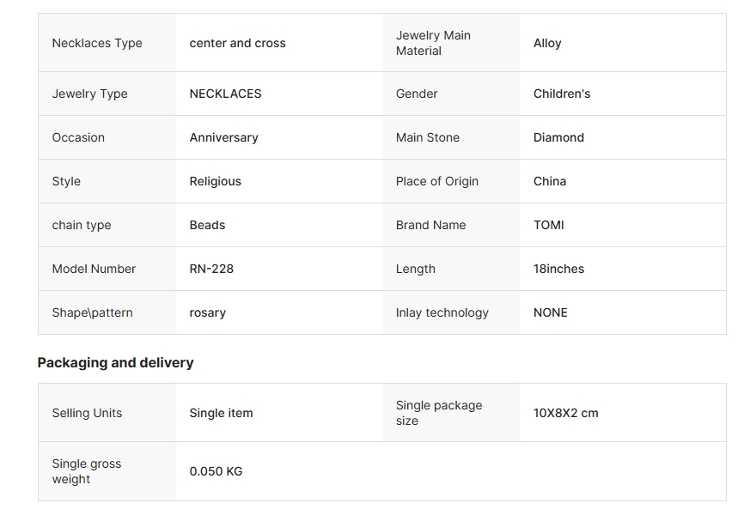Click the "Beads" chain type value
744x509 pixels.
pyautogui.click(x=207, y=225)
